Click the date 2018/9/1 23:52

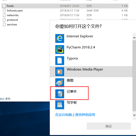click(x=69, y=6)
